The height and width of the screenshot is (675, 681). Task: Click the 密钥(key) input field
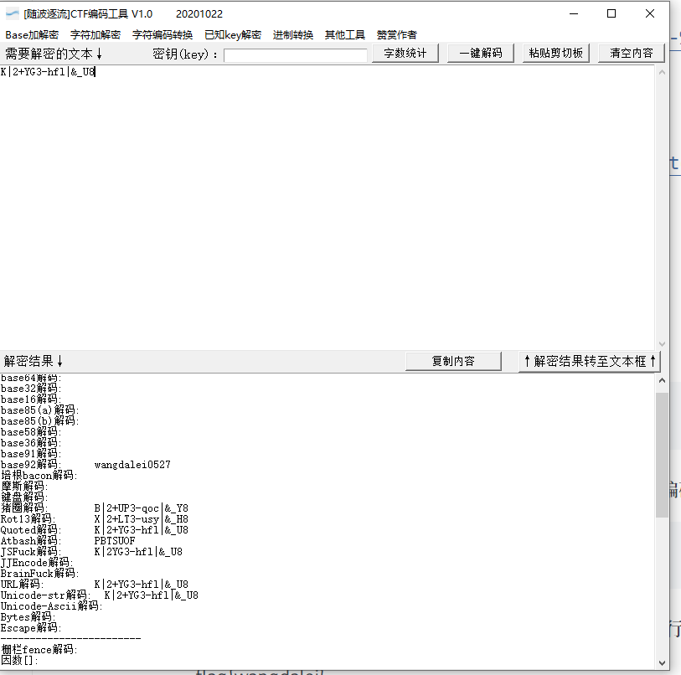click(x=293, y=54)
